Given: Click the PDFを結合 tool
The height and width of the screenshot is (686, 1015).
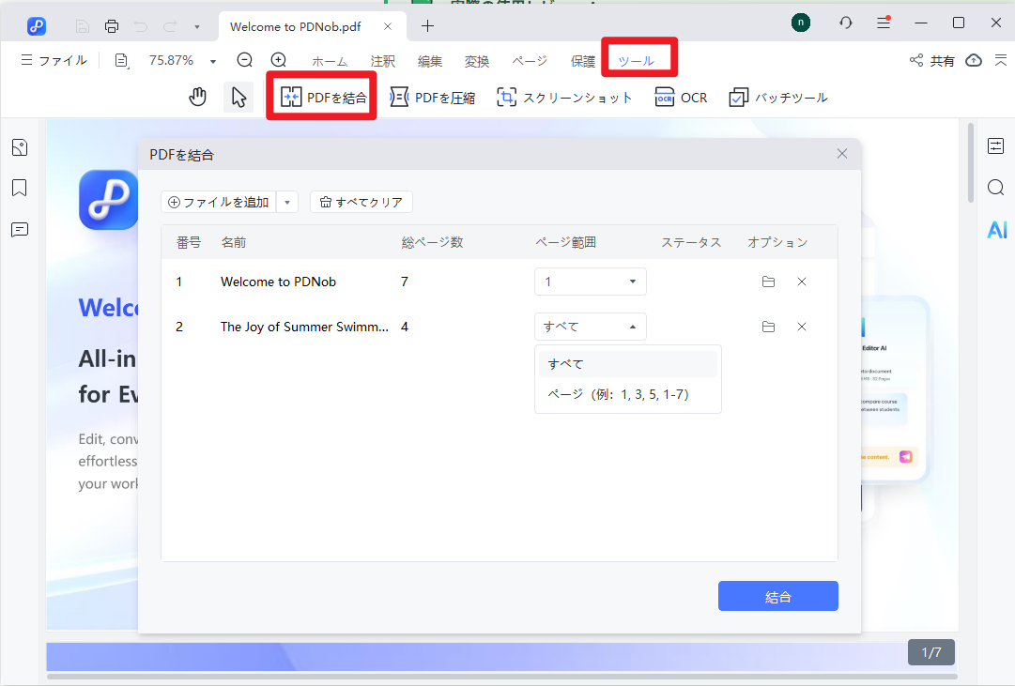Looking at the screenshot, I should (323, 97).
